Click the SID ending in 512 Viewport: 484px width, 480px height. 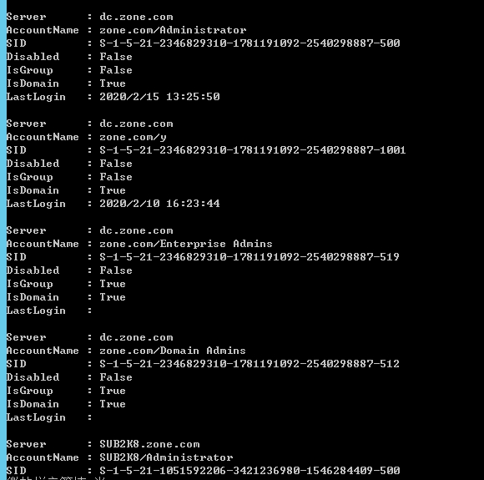coord(250,364)
